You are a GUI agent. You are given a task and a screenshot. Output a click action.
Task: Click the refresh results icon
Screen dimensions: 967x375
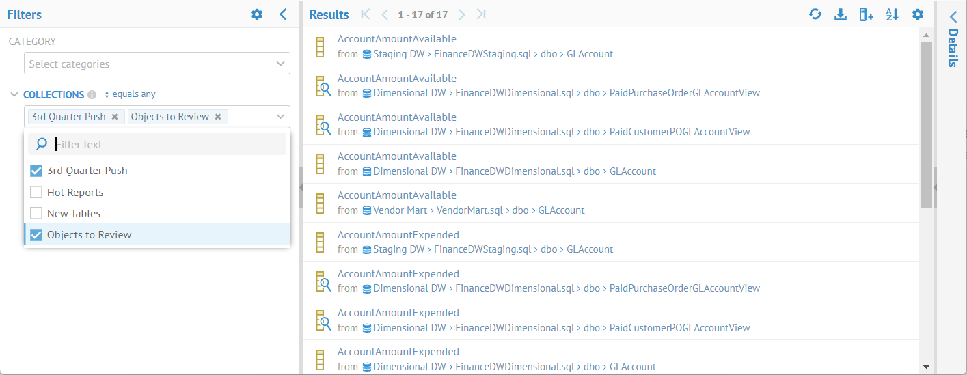click(x=815, y=14)
